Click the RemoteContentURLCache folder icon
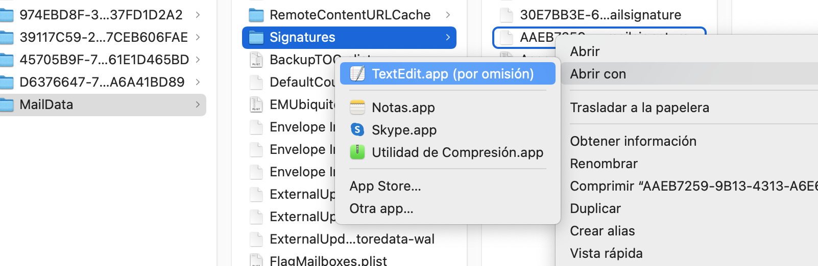 [256, 15]
